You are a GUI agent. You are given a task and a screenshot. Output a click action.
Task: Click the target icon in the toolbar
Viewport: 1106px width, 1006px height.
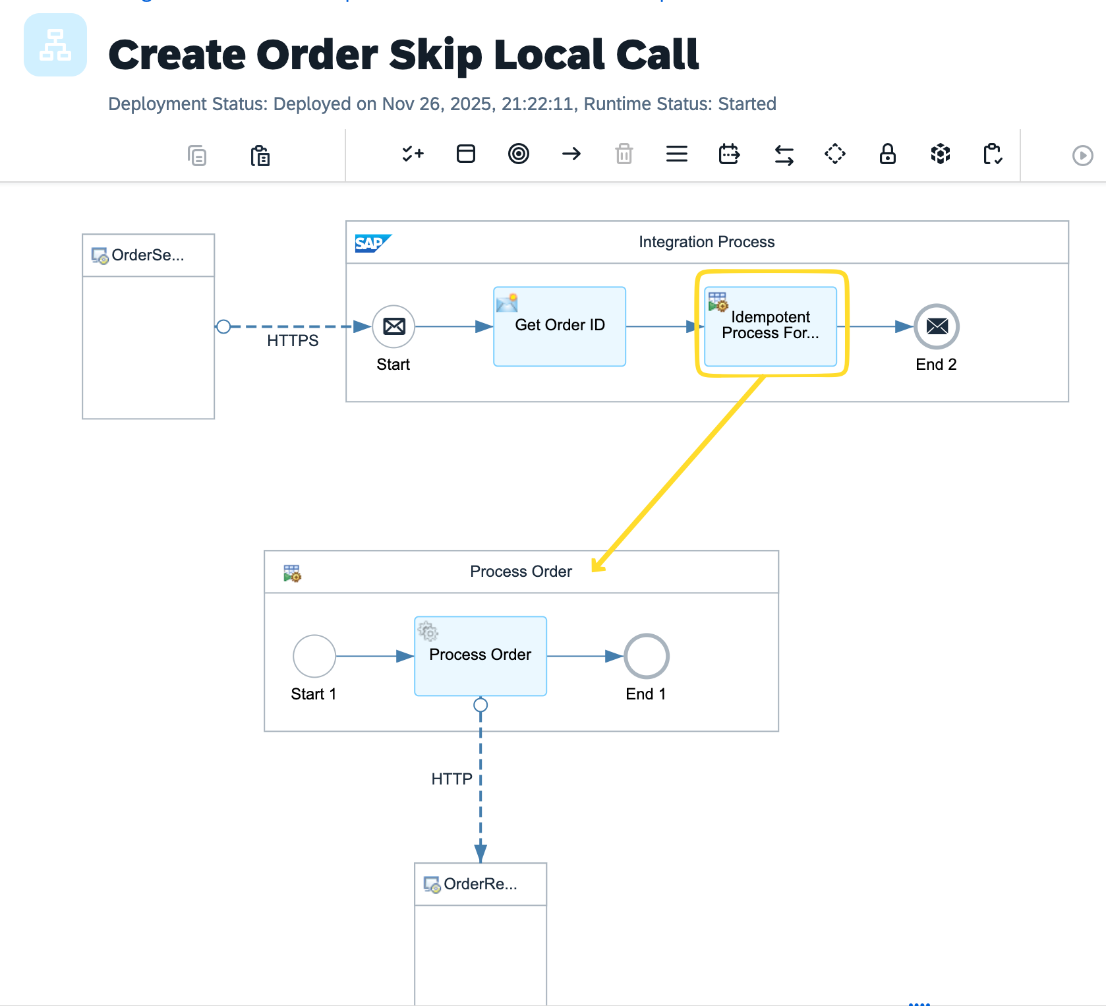point(519,154)
